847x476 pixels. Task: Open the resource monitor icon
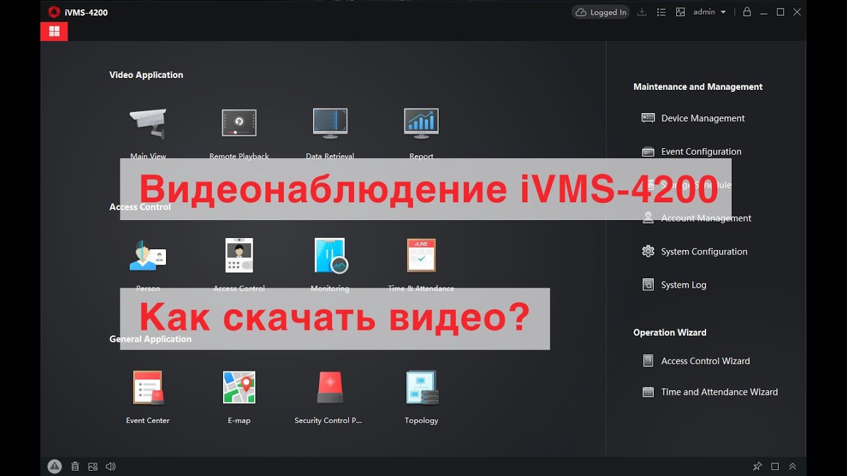(680, 12)
